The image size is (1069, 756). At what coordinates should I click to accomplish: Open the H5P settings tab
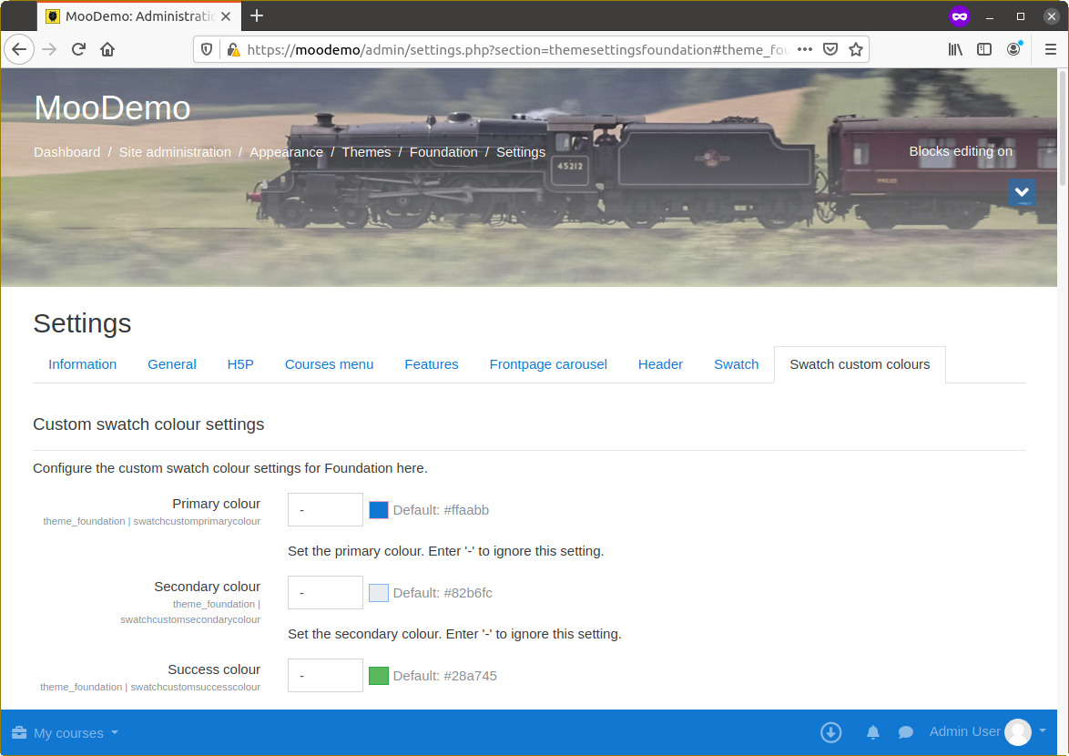click(x=240, y=364)
